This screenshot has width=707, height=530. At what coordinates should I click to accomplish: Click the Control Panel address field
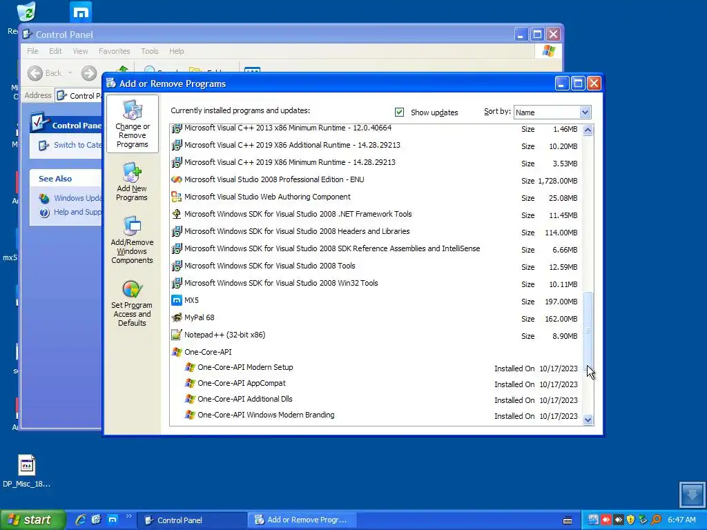(79, 95)
